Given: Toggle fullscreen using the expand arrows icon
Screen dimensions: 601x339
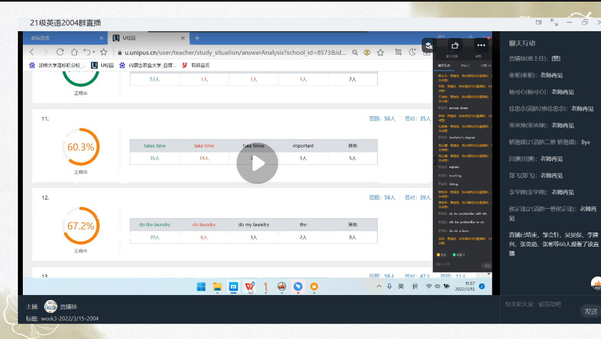Looking at the screenshot, I should click(554, 23).
